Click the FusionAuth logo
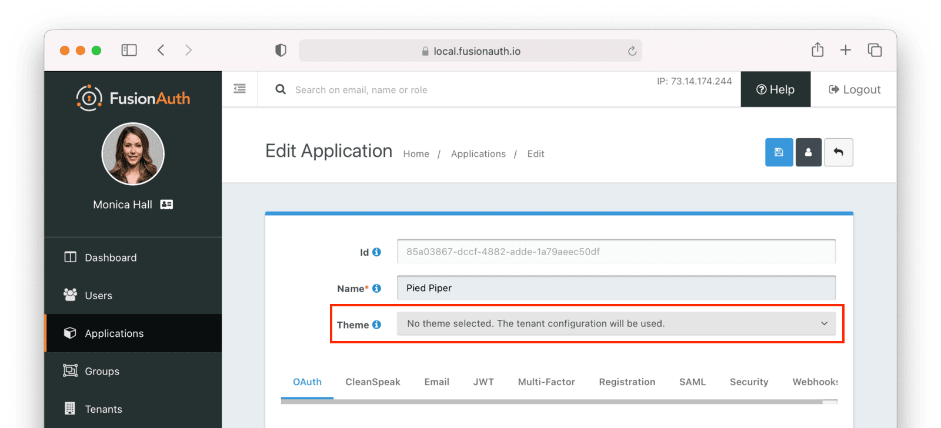The height and width of the screenshot is (428, 941). [132, 98]
